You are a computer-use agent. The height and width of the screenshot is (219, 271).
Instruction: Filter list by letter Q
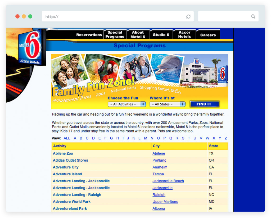coord(171,138)
